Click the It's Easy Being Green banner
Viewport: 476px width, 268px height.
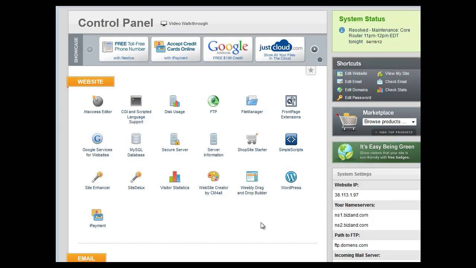pyautogui.click(x=376, y=152)
